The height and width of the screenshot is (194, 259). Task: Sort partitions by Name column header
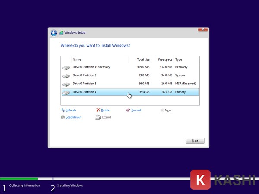pyautogui.click(x=99, y=59)
